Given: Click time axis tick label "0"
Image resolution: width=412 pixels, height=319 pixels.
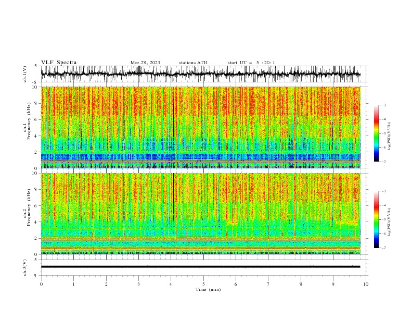Looking at the screenshot, I should click(41, 284).
